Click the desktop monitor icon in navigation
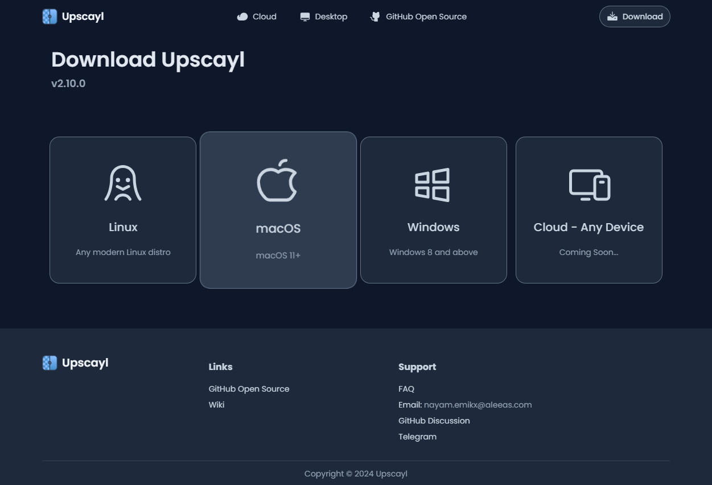712x485 pixels. [x=305, y=17]
